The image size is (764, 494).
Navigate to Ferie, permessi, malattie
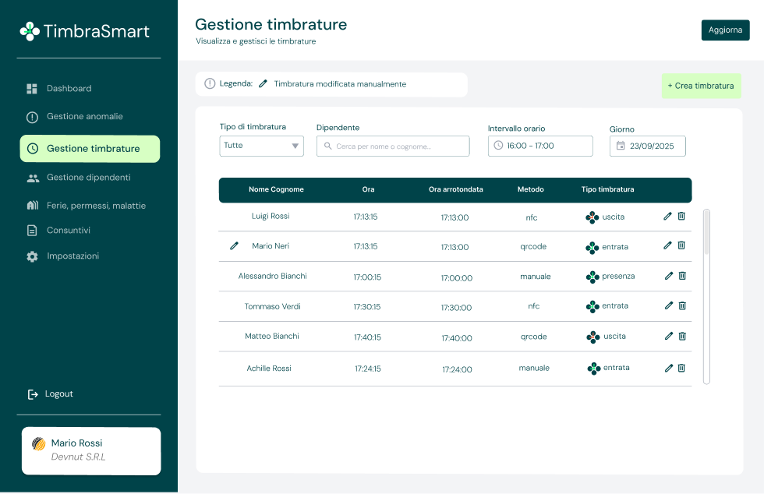click(x=96, y=206)
